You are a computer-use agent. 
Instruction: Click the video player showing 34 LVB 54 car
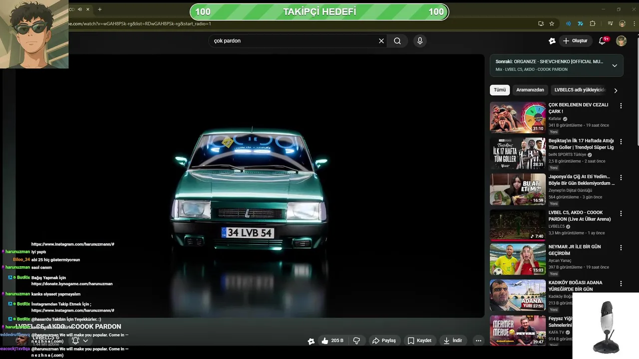coord(250,185)
